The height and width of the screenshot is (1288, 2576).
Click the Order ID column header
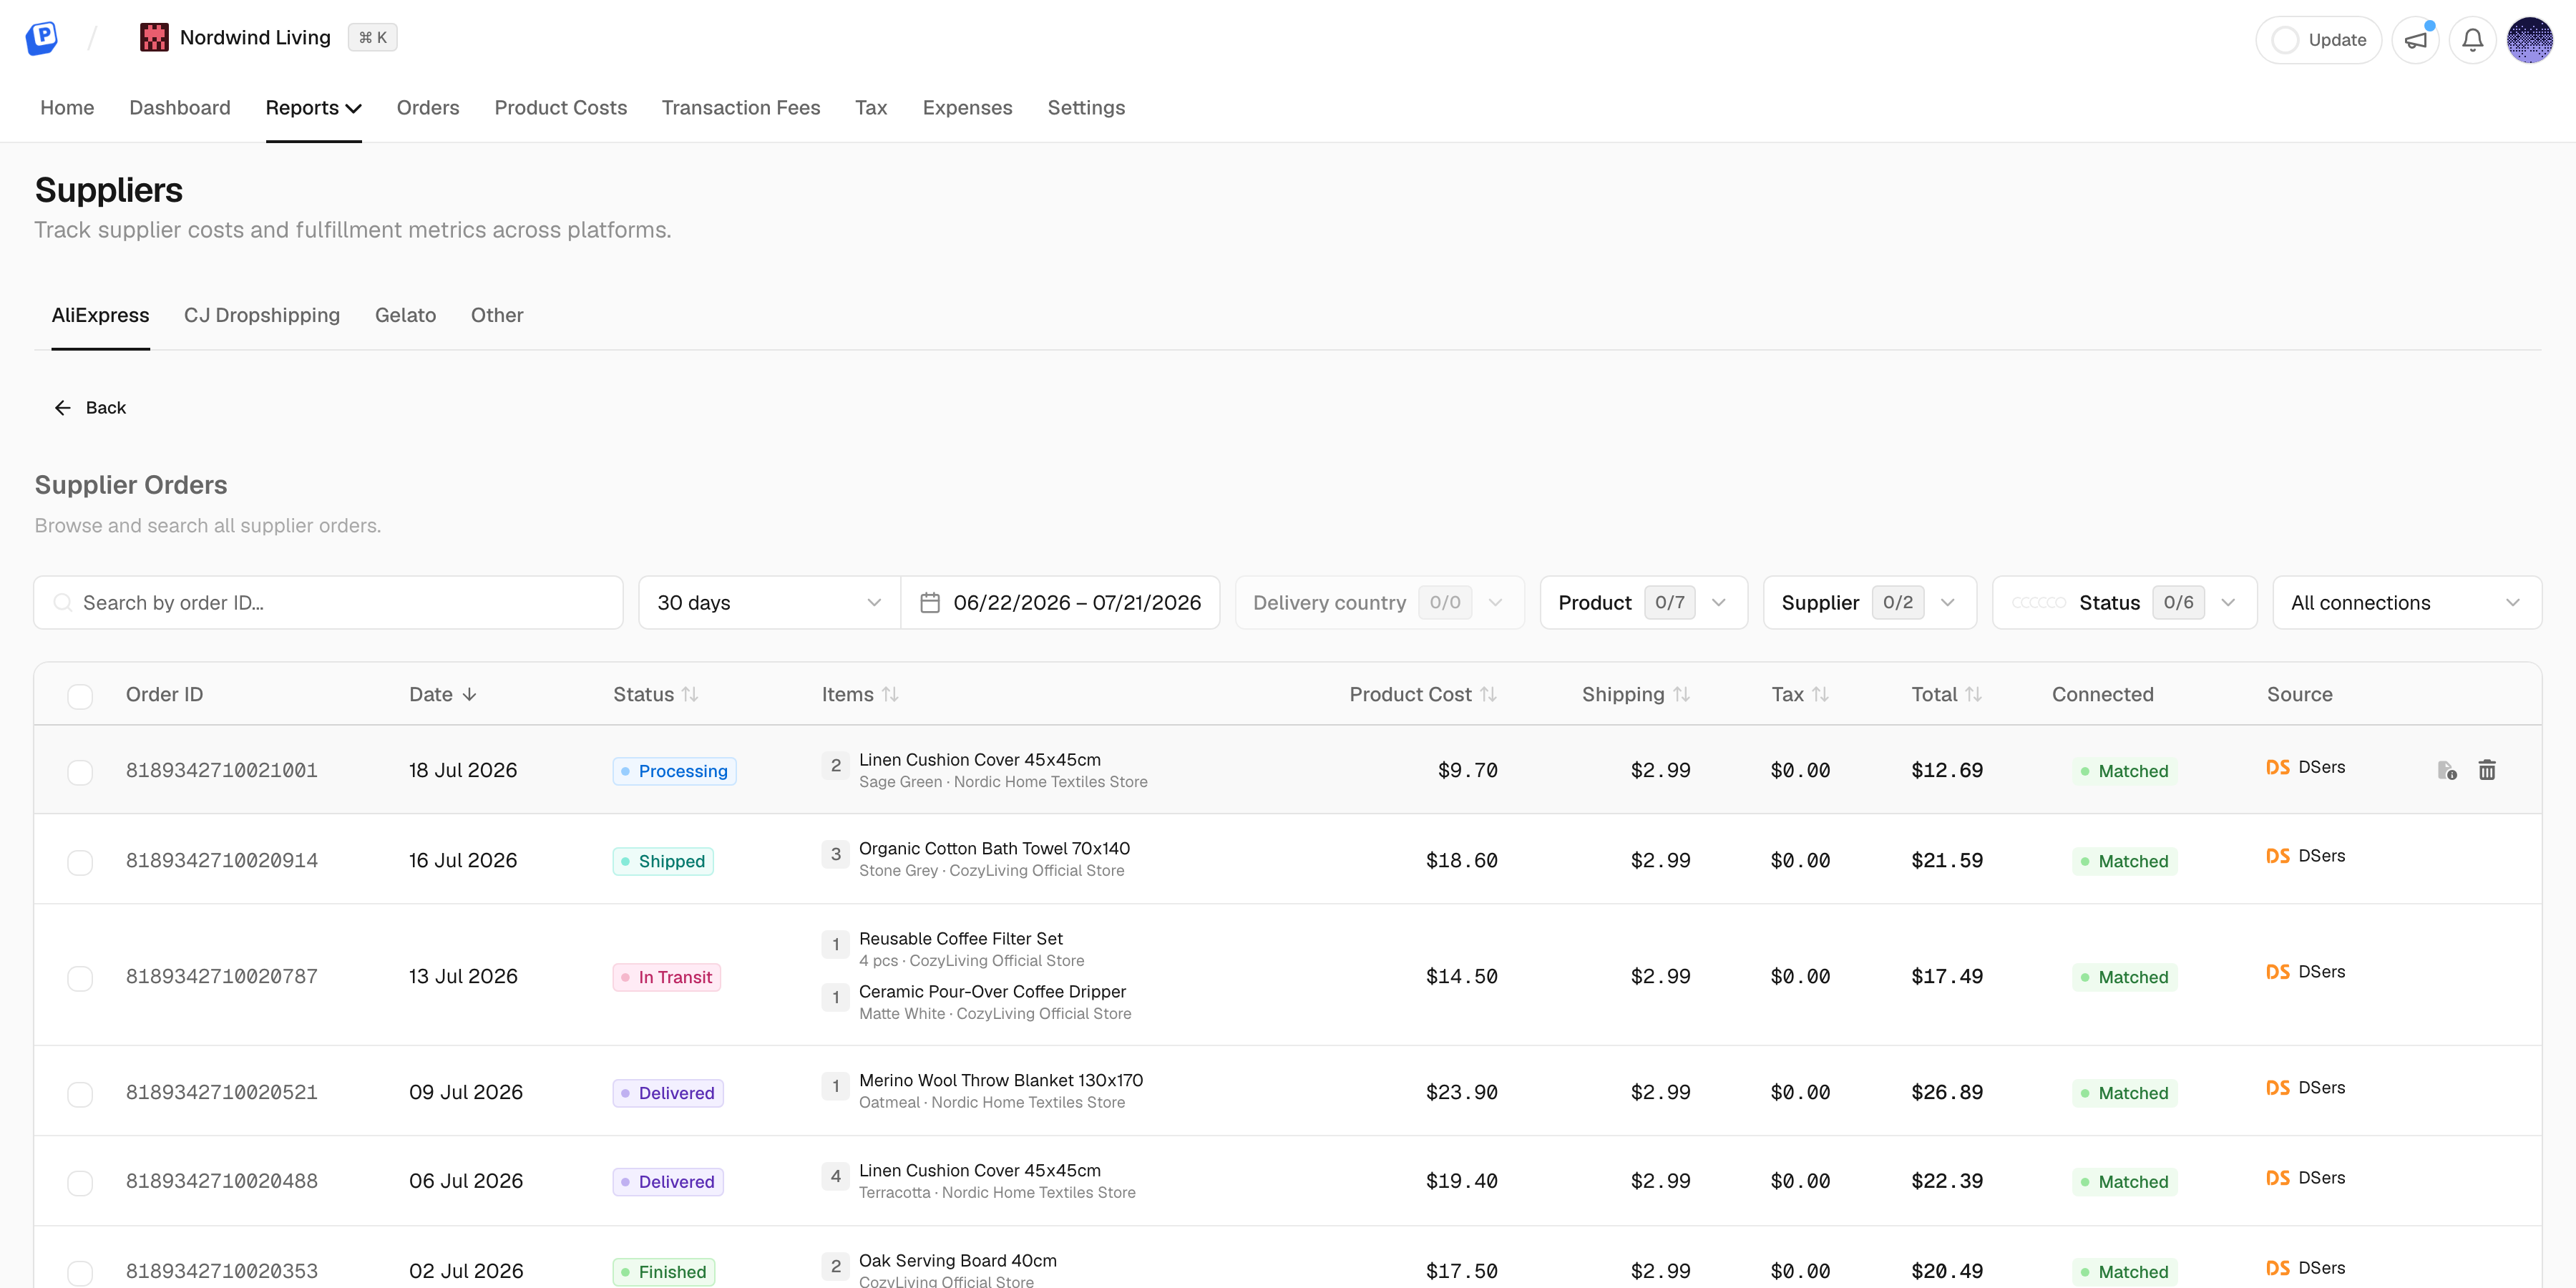[x=164, y=694]
